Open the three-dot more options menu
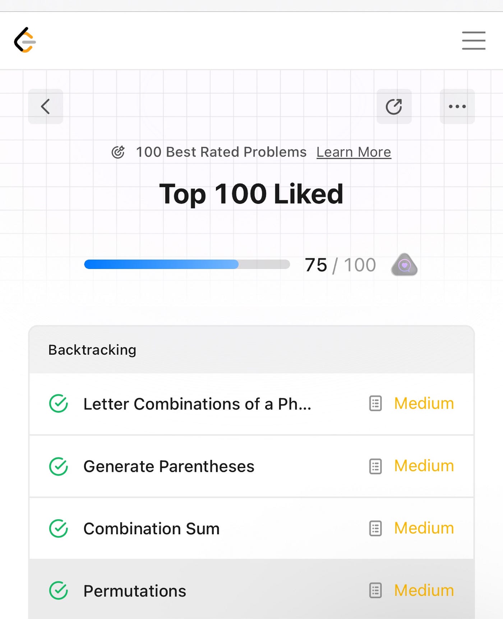This screenshot has height=619, width=503. (457, 106)
